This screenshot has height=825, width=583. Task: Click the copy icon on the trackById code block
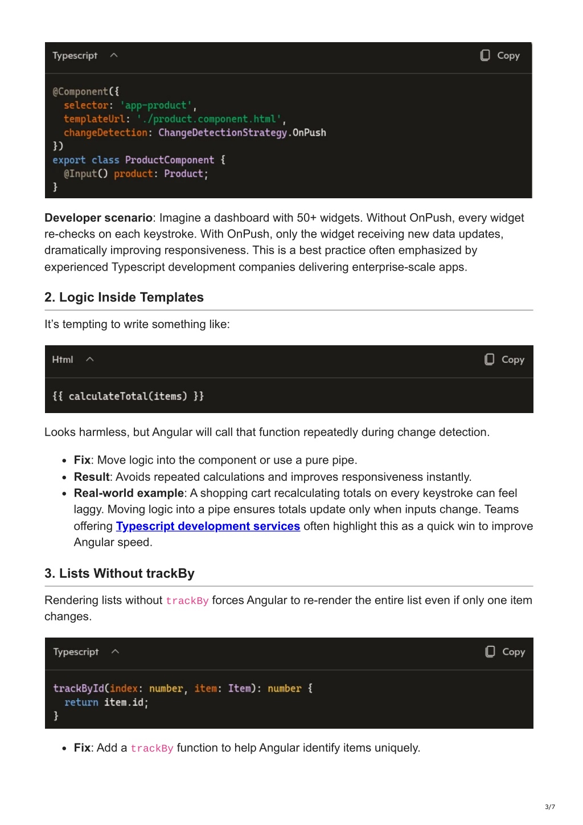coord(490,651)
